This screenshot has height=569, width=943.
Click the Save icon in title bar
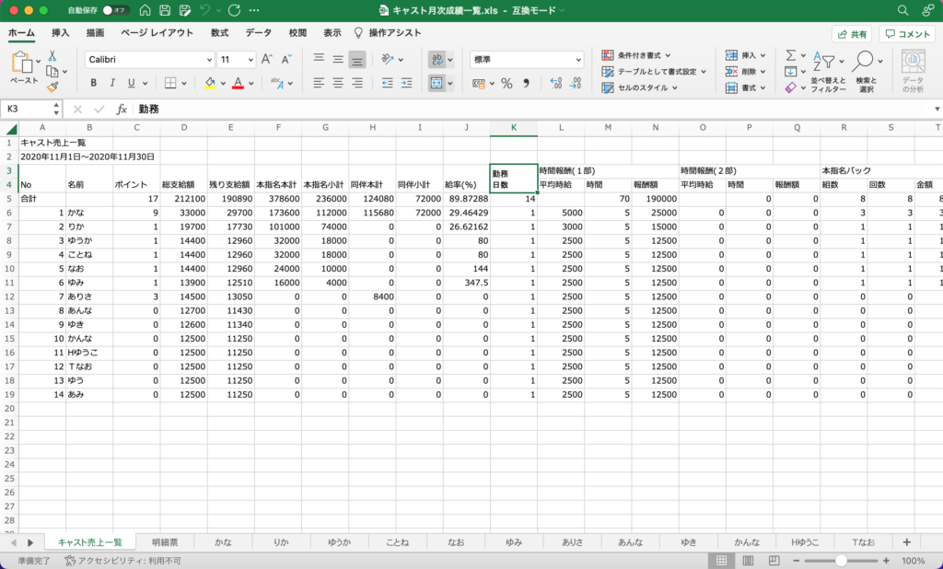165,10
